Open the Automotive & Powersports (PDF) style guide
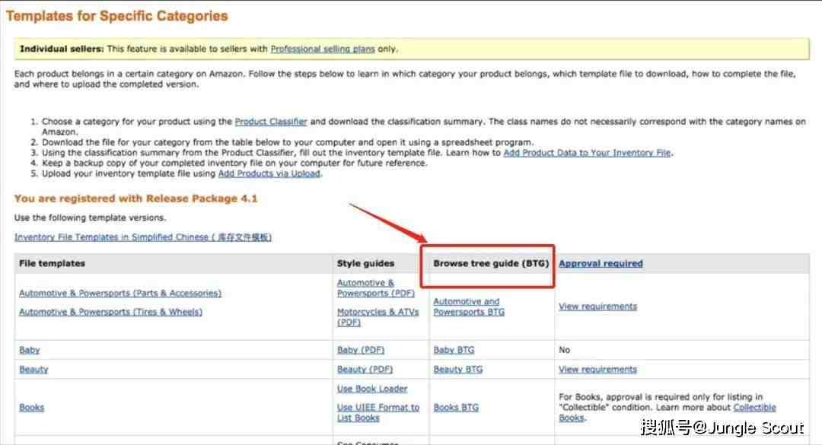Viewport: 822px width, 445px height. (x=376, y=288)
